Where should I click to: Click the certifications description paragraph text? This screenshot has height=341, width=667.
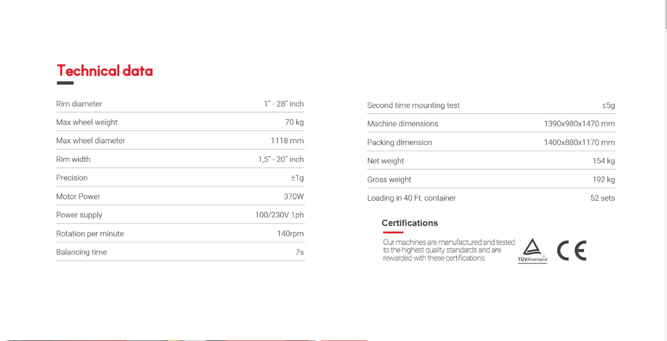[449, 250]
